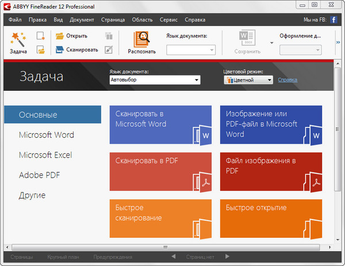Click the Сканировать scanner icon
Screen dimensions: 345x266
tap(60, 50)
